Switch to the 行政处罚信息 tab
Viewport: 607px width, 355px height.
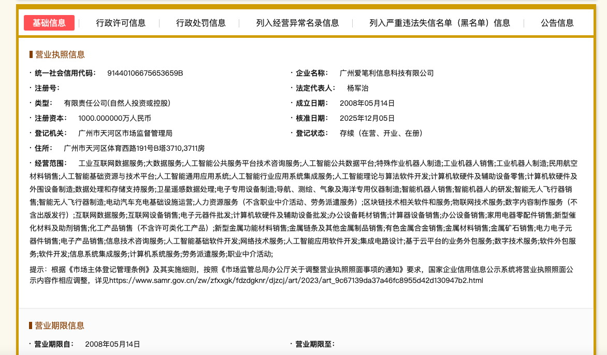[x=201, y=23]
